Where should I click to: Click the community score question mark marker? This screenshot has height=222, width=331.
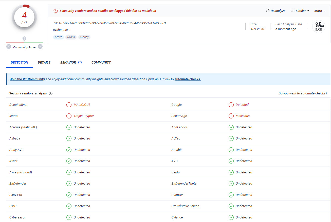click(x=24, y=39)
